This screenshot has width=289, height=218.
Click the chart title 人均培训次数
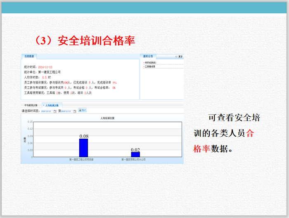(x=108, y=118)
